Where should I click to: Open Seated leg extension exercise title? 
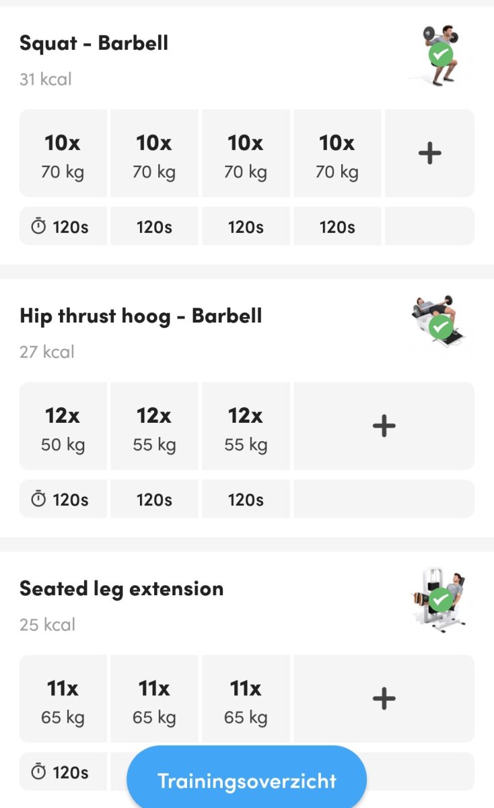coord(121,589)
